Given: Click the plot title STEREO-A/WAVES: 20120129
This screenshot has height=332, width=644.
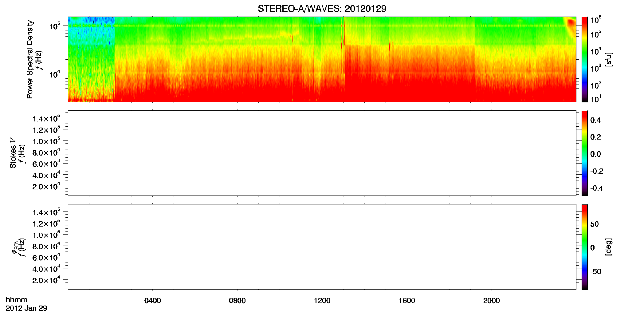Looking at the screenshot, I should (322, 9).
